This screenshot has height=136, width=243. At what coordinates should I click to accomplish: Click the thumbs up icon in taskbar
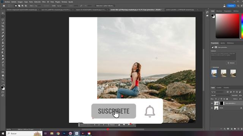(x=119, y=125)
